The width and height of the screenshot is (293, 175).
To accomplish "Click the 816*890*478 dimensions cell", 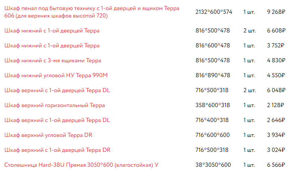I will 213,75.
